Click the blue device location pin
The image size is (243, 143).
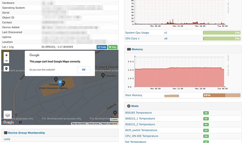[x=60, y=83]
